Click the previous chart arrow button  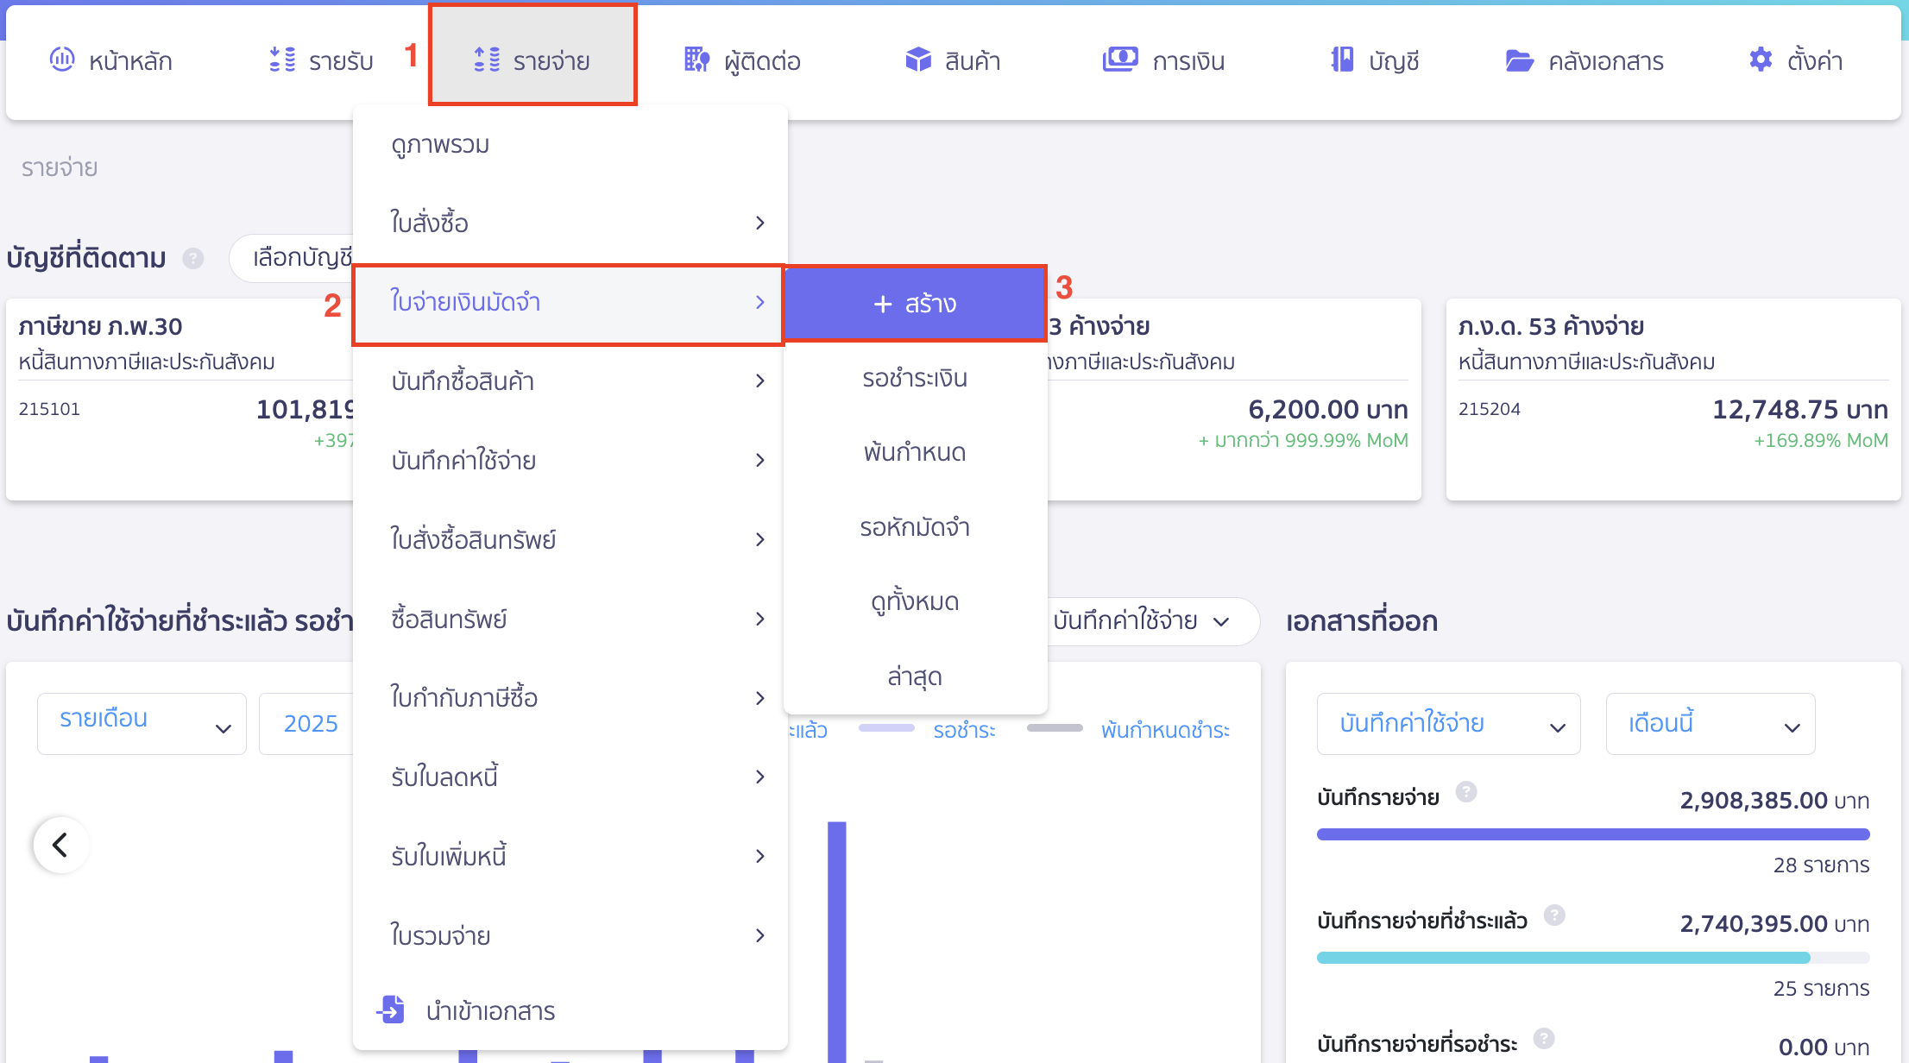point(60,845)
